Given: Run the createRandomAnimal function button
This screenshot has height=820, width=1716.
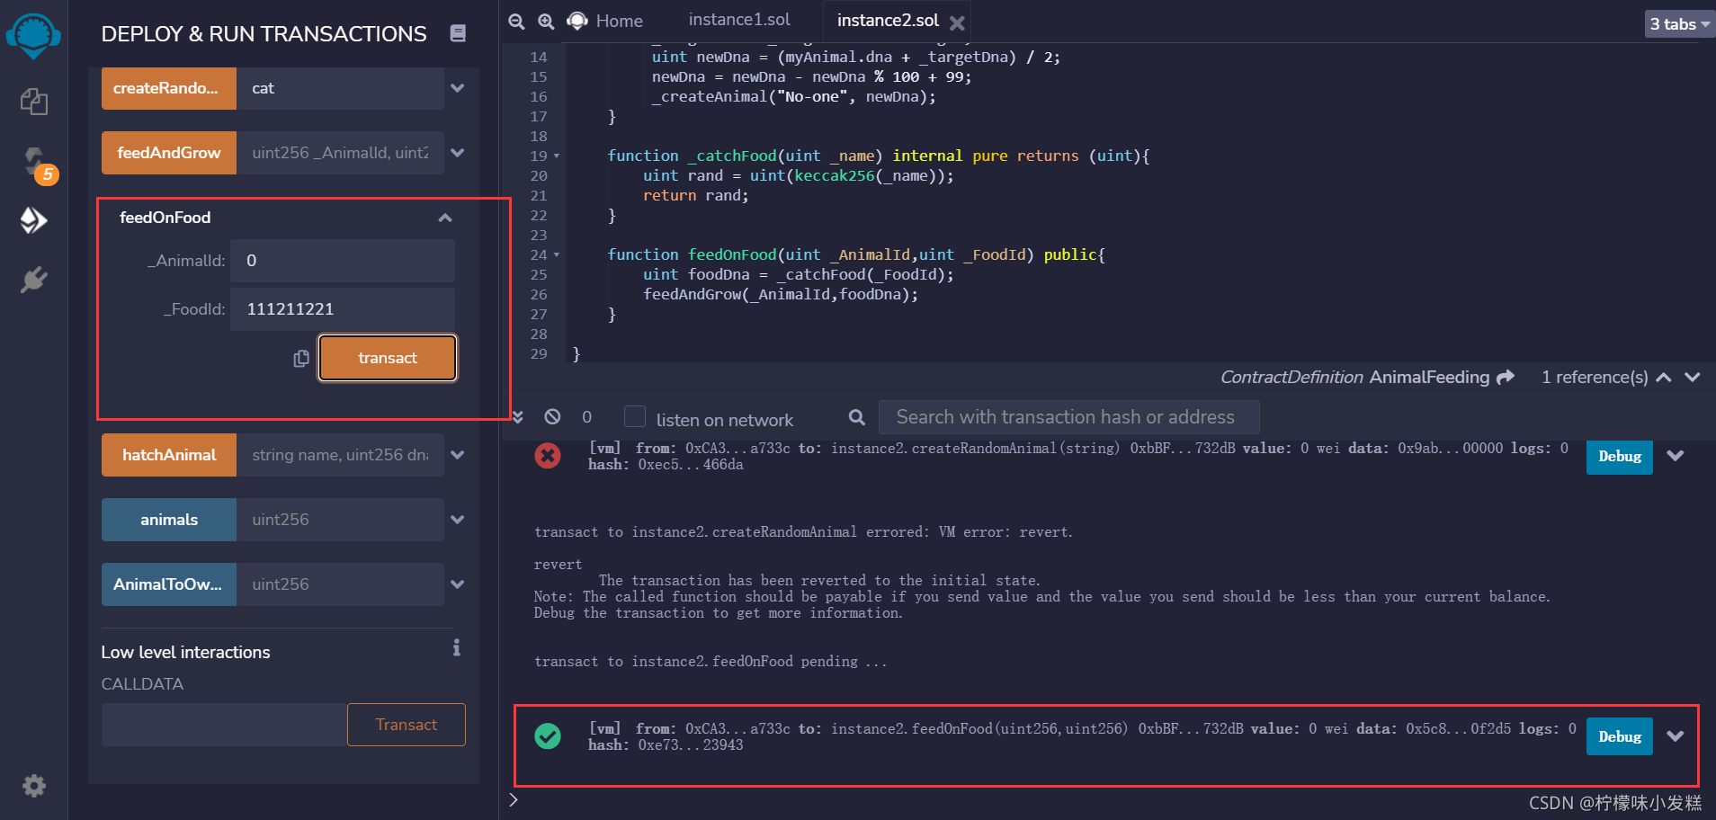Looking at the screenshot, I should pos(169,88).
